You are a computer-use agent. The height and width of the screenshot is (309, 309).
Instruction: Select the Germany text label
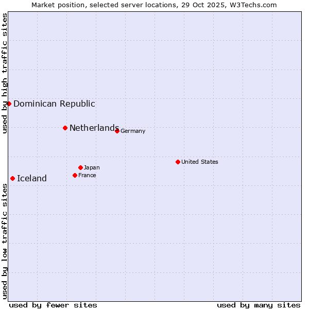tap(133, 131)
